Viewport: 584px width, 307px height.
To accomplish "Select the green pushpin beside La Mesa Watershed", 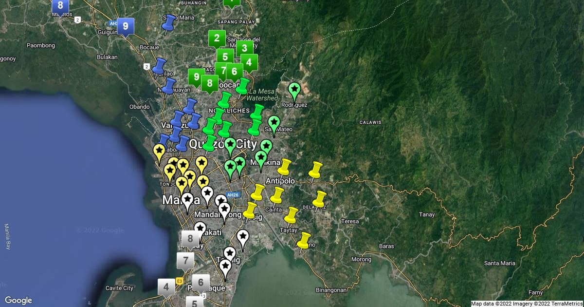I will click(243, 86).
